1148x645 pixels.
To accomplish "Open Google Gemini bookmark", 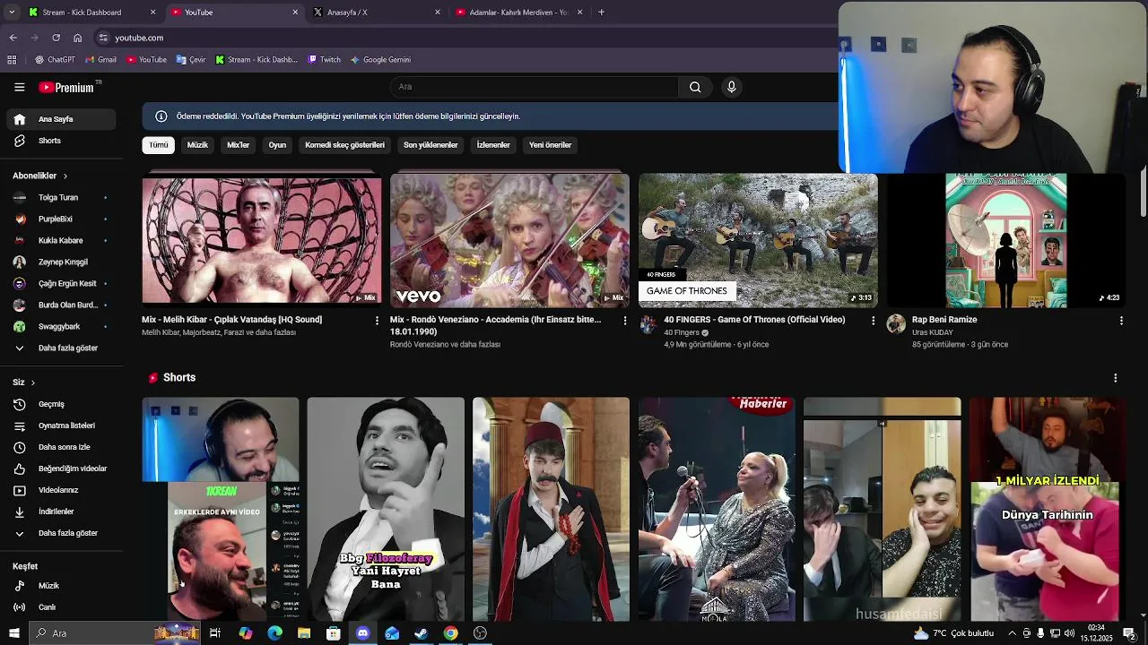I will tap(380, 60).
